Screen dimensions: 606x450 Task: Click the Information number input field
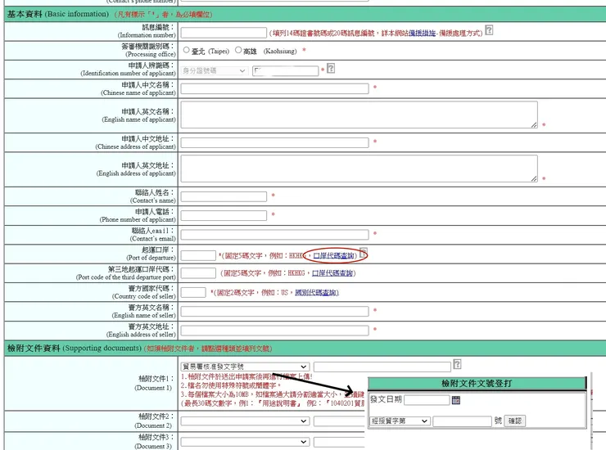[224, 33]
